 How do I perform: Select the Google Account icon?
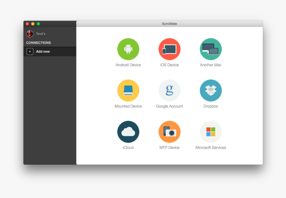point(170,90)
